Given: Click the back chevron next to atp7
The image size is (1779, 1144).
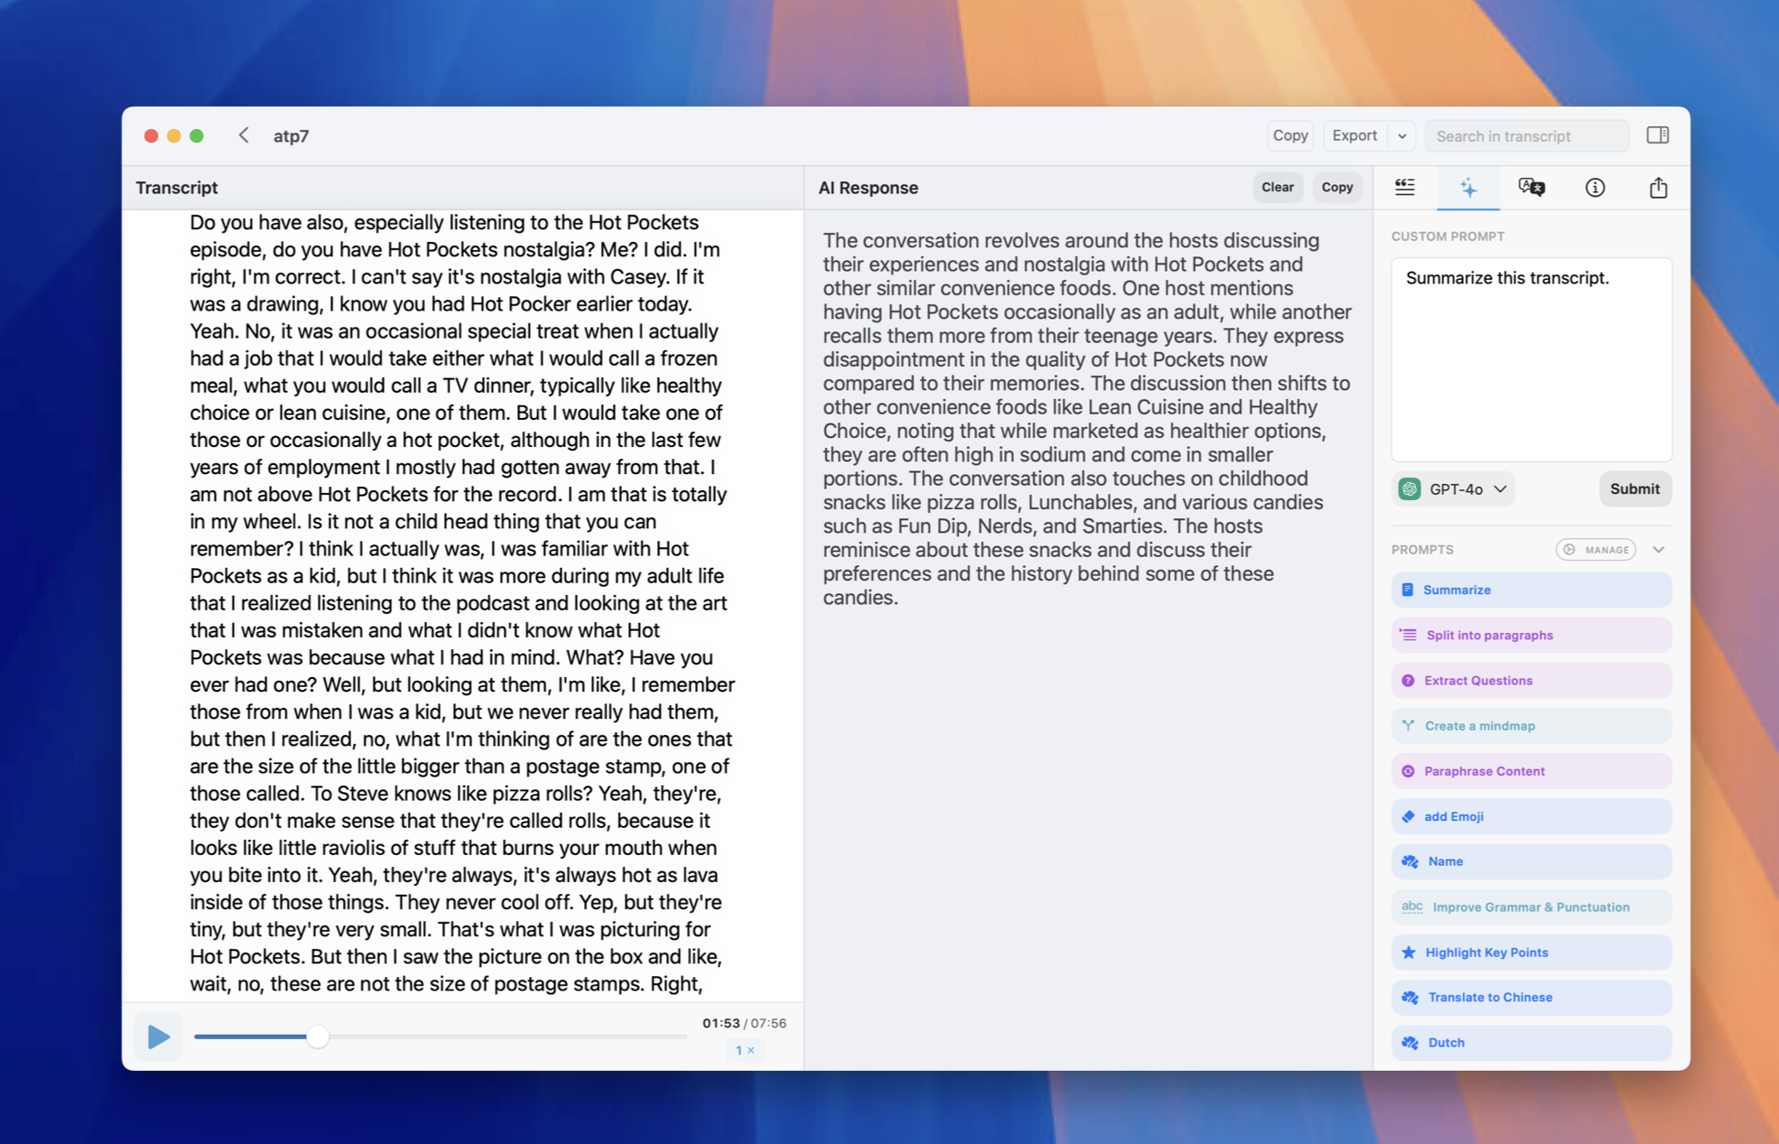Looking at the screenshot, I should 244,135.
